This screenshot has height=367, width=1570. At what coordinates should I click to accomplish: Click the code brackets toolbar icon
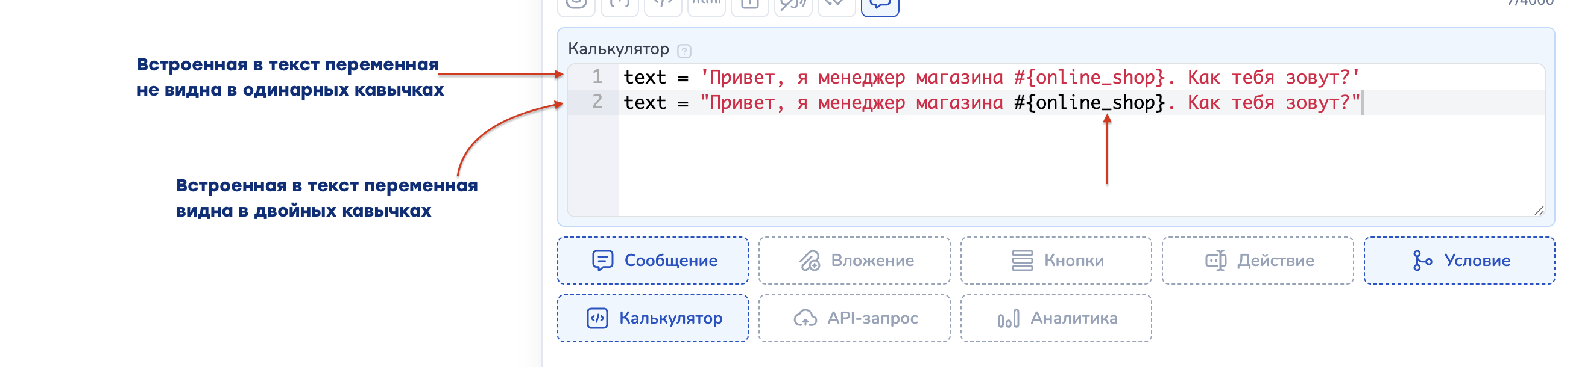click(663, 4)
